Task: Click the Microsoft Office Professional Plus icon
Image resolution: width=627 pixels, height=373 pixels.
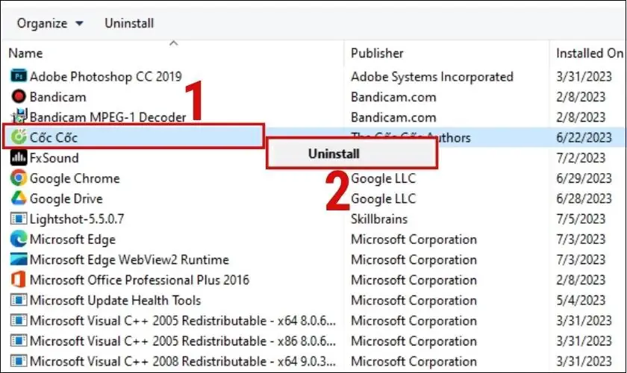Action: 19,280
